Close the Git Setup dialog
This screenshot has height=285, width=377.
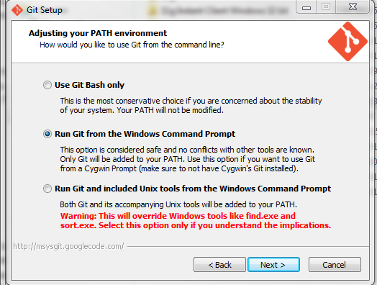pos(353,6)
